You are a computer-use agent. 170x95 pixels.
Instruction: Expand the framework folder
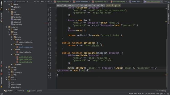(9, 72)
